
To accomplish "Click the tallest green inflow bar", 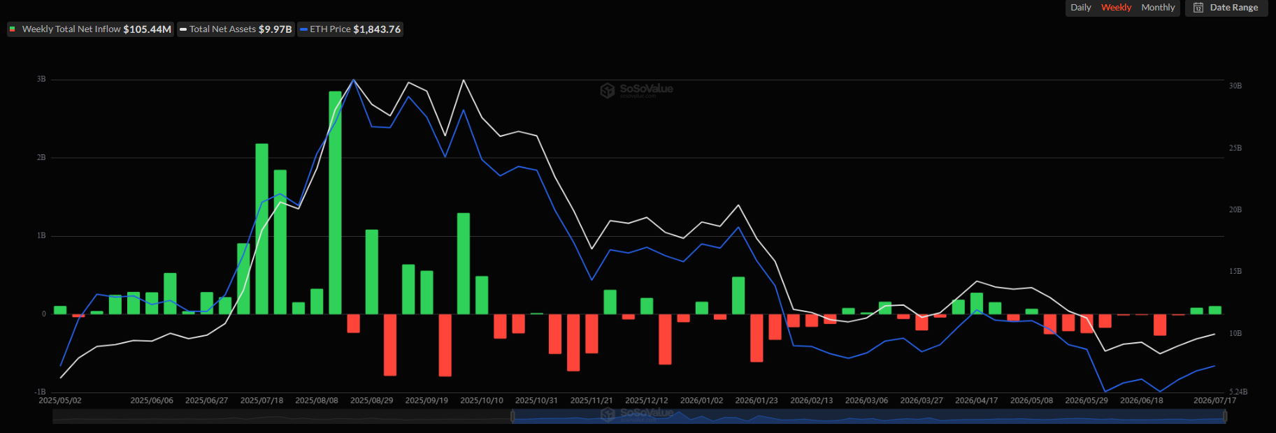I will coord(335,203).
